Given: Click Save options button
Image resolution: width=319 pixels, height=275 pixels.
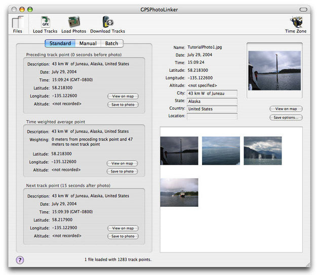Looking at the screenshot, I should point(286,117).
